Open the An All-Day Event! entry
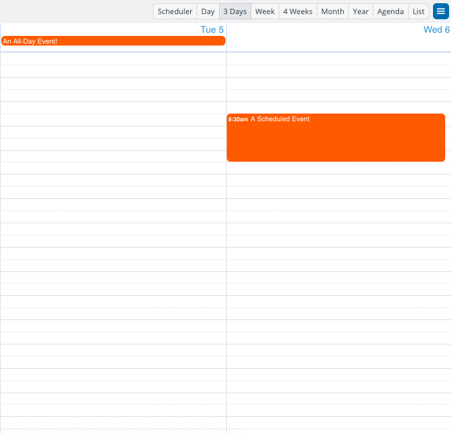 113,41
